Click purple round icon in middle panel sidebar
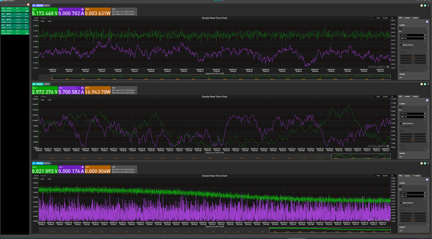The width and height of the screenshot is (432, 239). tap(427, 100)
